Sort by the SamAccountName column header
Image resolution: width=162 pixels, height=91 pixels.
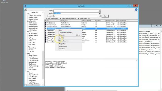point(87,21)
